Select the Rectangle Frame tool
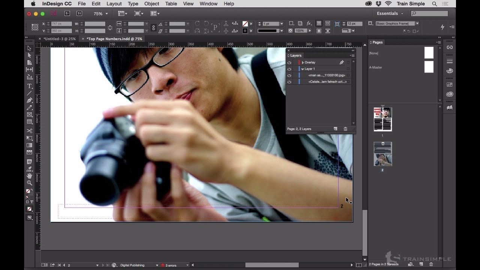480x270 pixels. point(29,115)
